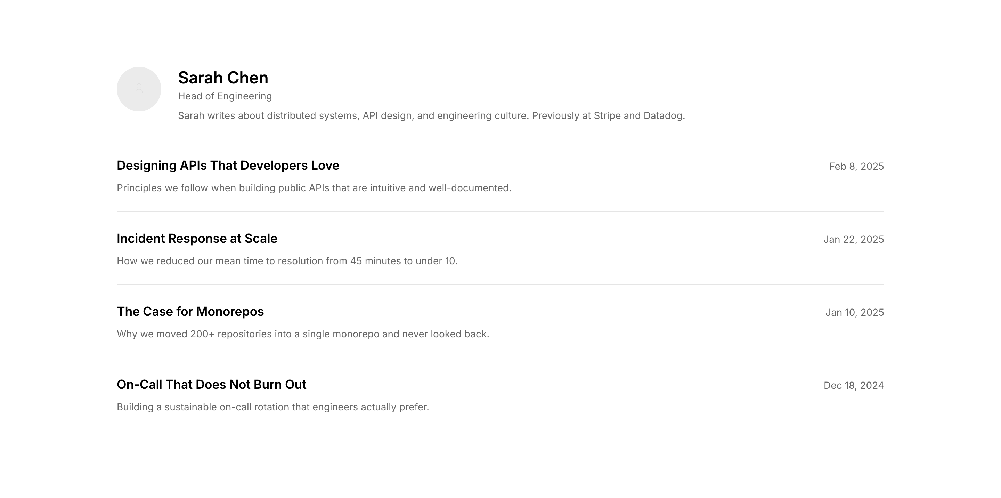The height and width of the screenshot is (498, 1001).
Task: Click the Jan 22, 2025 date
Action: [x=853, y=240]
